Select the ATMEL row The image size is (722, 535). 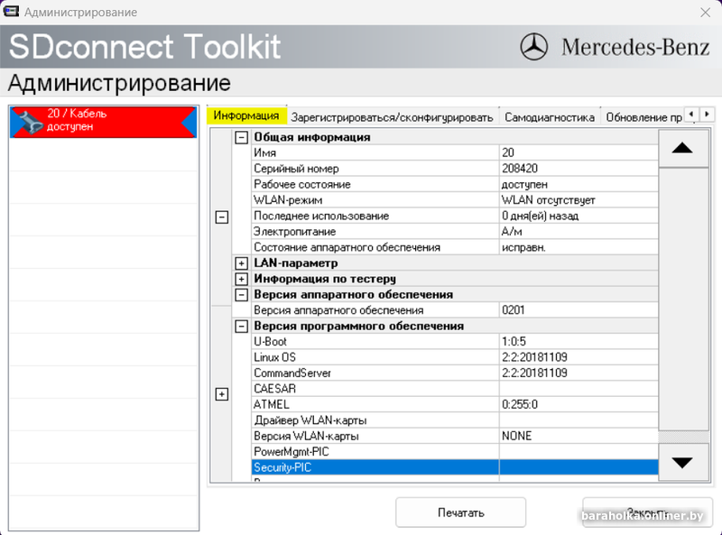pyautogui.click(x=455, y=404)
